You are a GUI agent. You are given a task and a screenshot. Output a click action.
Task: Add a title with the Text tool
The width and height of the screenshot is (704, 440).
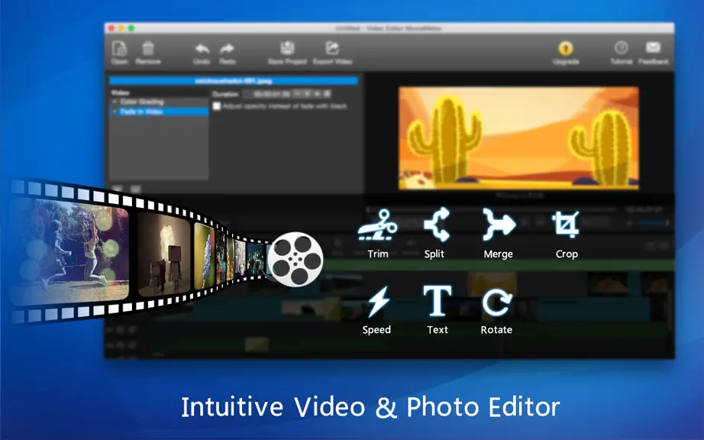(438, 300)
